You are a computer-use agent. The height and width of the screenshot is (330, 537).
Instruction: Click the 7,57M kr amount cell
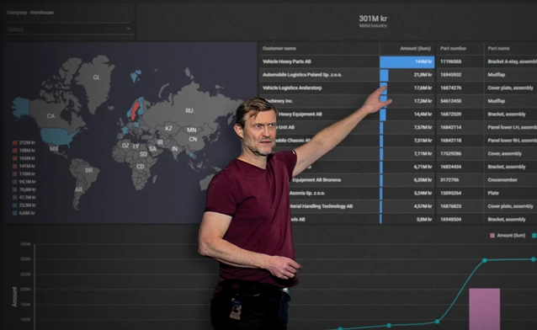[x=407, y=127]
